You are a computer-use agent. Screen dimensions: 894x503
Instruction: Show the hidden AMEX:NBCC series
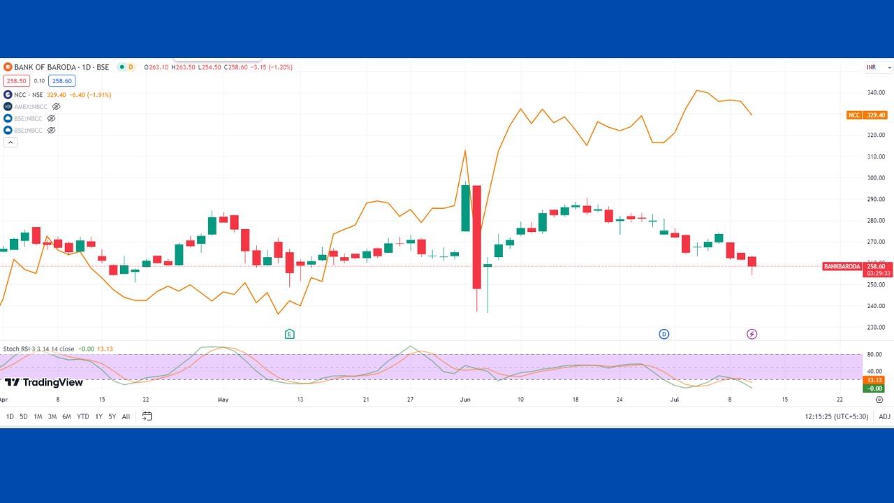pyautogui.click(x=57, y=106)
